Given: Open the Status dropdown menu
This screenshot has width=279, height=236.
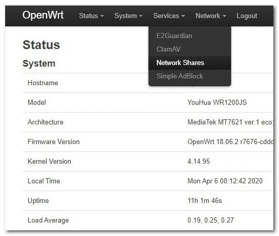Looking at the screenshot, I should (x=91, y=16).
